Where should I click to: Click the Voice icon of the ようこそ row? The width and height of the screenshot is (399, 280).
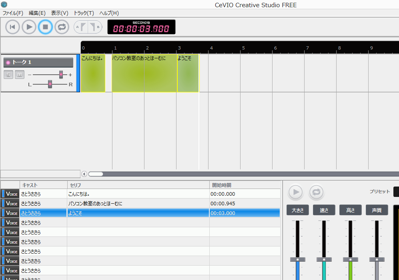tap(10, 213)
